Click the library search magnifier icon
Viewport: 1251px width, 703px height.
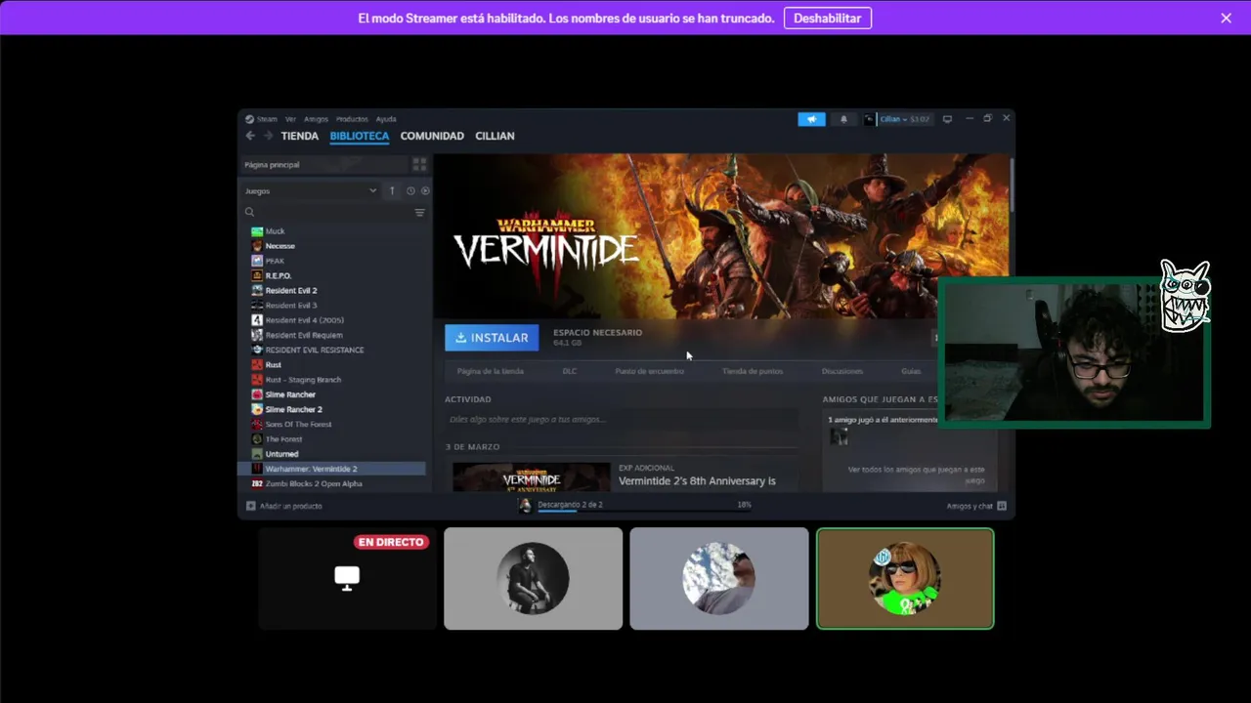249,212
